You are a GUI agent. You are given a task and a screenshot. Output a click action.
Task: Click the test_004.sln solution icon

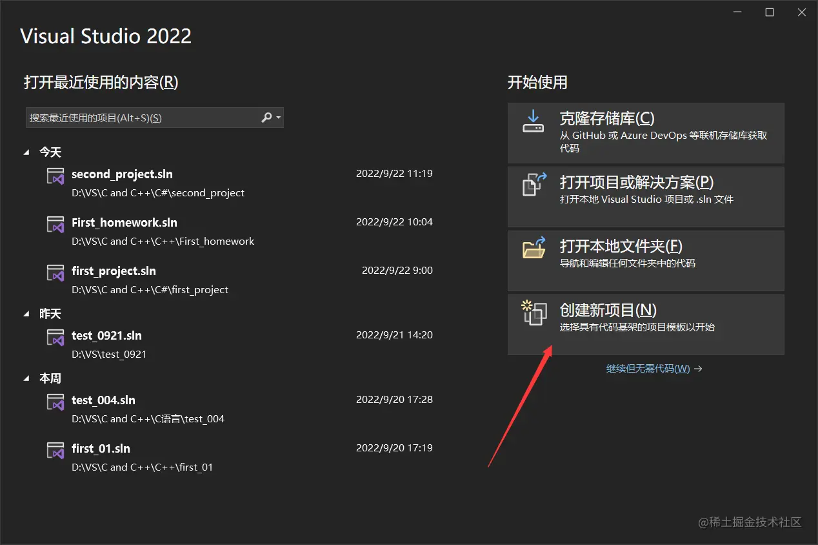pyautogui.click(x=55, y=402)
